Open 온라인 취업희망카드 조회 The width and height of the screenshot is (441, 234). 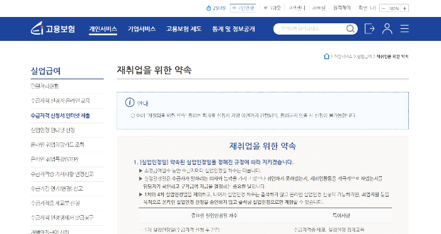pos(57,145)
